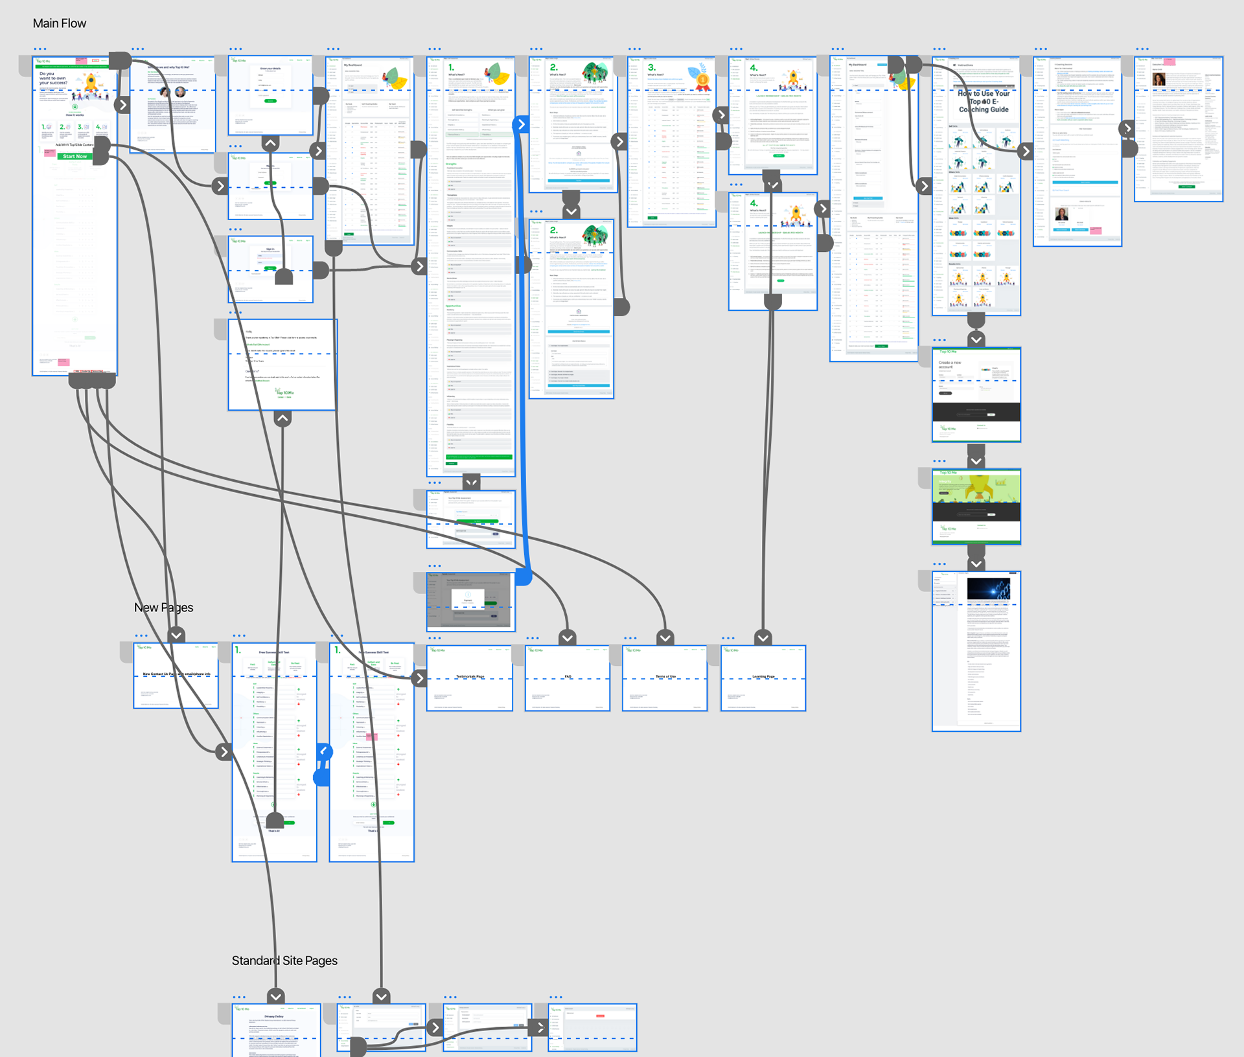Click the down-arrow connector above Learning Page artboard

pos(763,638)
